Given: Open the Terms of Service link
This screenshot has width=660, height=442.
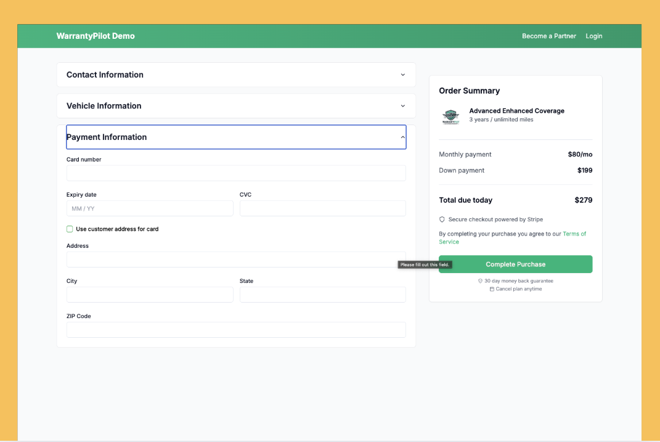Looking at the screenshot, I should click(x=574, y=234).
